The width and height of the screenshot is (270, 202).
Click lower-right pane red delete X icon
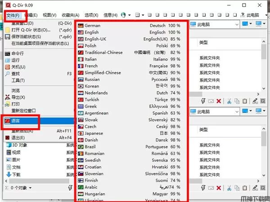[x=219, y=188]
